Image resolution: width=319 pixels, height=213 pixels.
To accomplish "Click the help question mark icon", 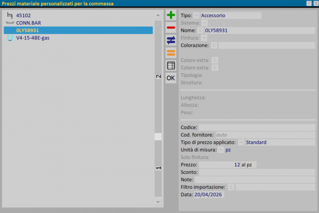I will tap(309, 4).
